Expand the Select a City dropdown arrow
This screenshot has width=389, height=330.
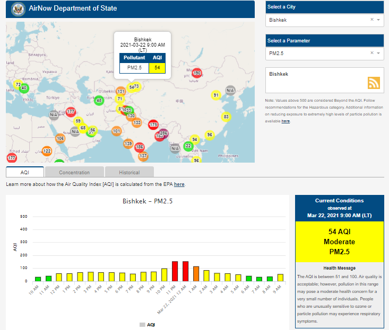(379, 20)
